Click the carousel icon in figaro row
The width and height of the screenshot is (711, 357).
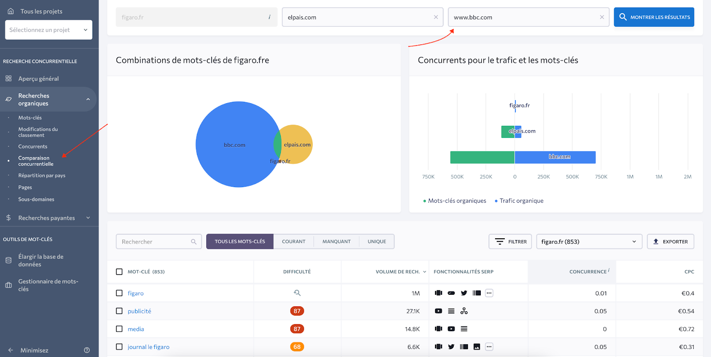439,293
